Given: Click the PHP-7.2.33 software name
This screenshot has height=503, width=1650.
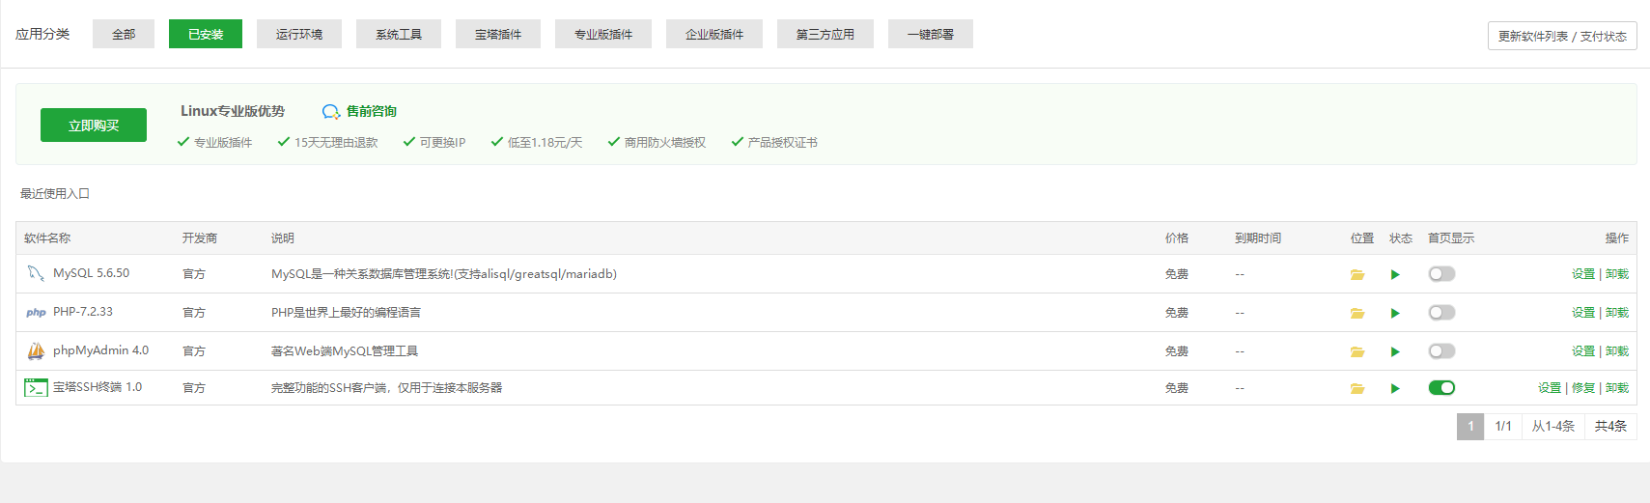Looking at the screenshot, I should (x=83, y=312).
